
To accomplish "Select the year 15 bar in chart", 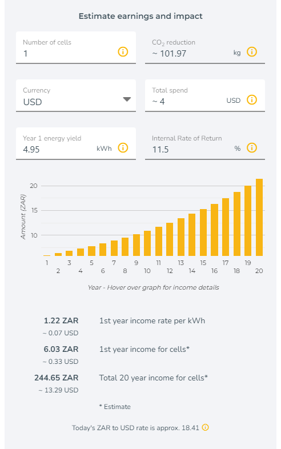I will point(203,232).
